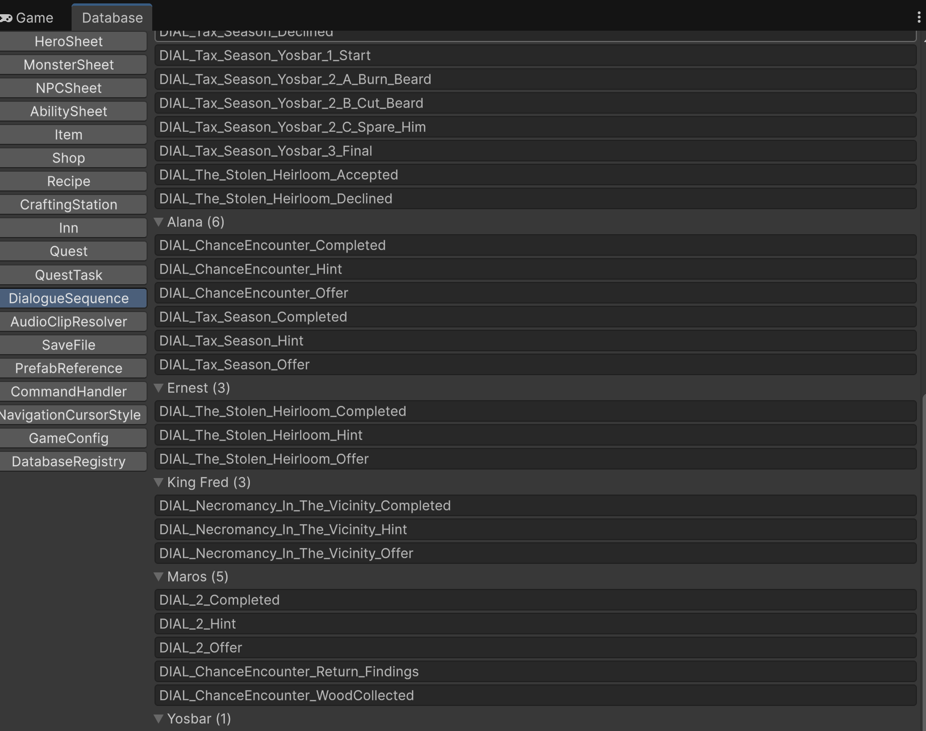Select the QuestTask database category
The image size is (926, 731).
point(69,275)
